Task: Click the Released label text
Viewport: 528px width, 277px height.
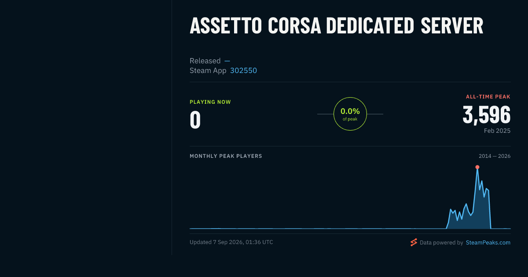Action: [205, 61]
